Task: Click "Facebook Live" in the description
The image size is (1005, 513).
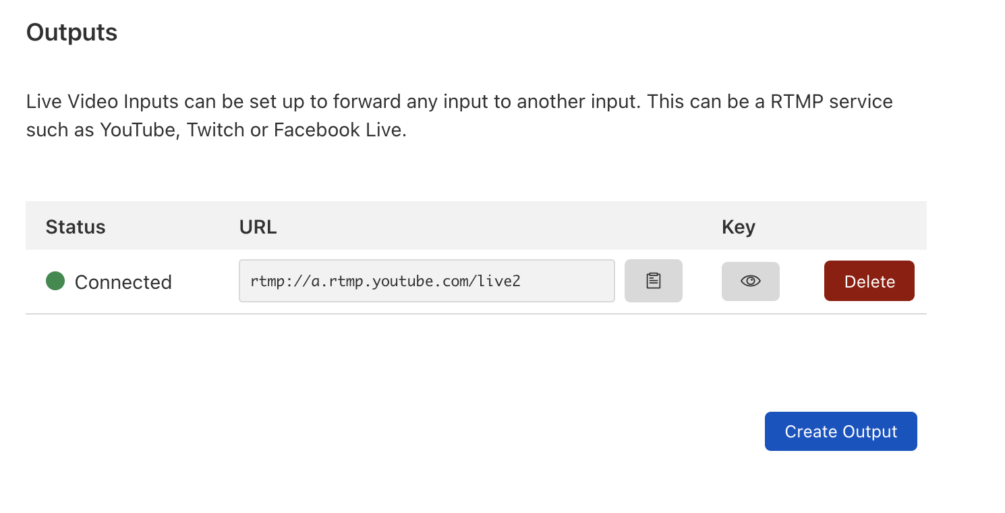Action: click(x=339, y=130)
